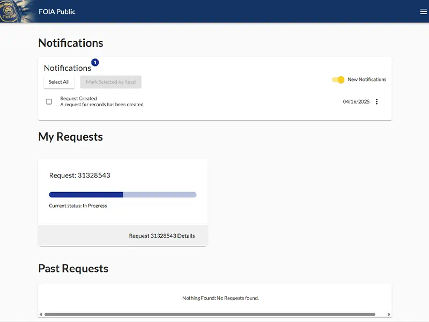
Task: Open the three-dot menu for Request Created notification
Action: point(377,101)
